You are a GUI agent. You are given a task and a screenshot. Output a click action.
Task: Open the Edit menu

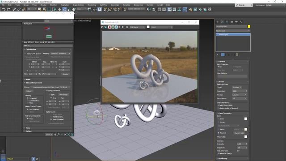tap(10, 5)
